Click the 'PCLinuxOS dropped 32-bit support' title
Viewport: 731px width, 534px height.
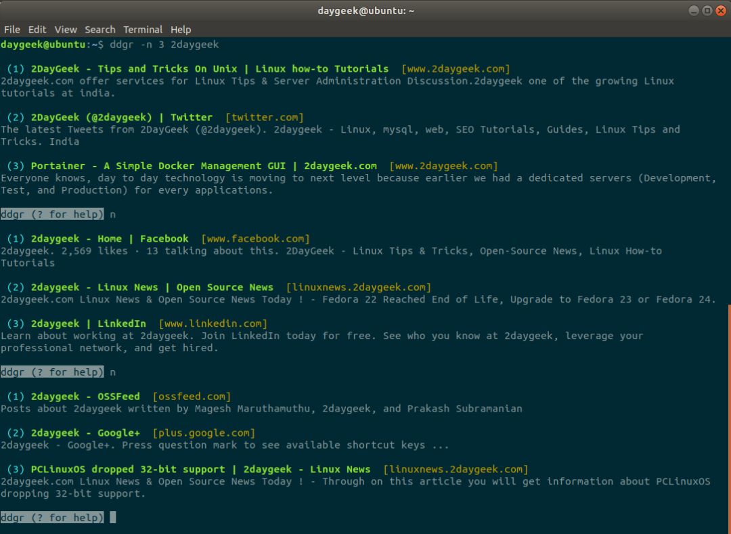[200, 469]
